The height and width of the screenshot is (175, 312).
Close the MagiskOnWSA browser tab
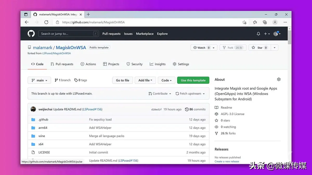[x=81, y=15]
